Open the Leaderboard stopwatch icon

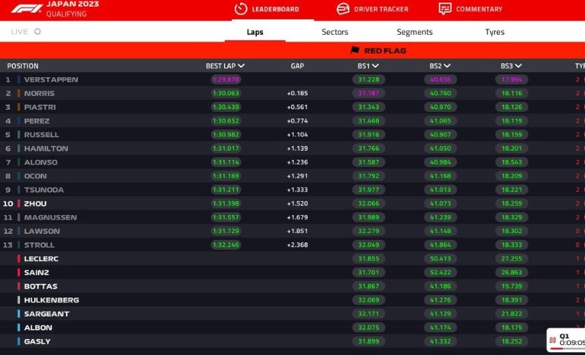241,9
